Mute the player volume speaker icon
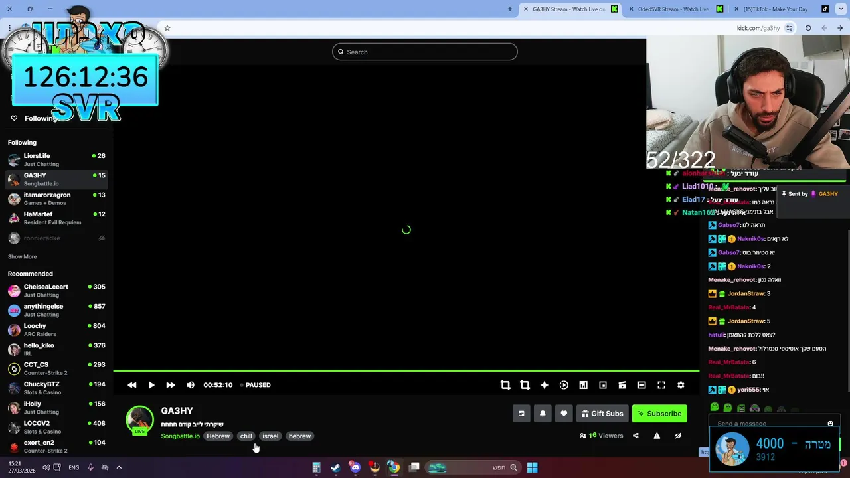The height and width of the screenshot is (478, 850). [191, 385]
